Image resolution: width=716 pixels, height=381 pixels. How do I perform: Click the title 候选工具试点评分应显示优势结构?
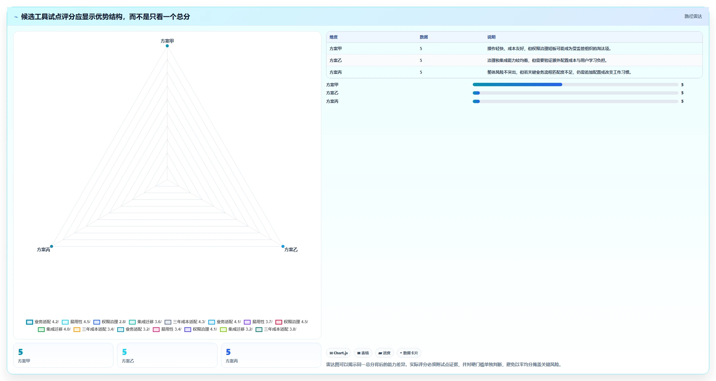click(105, 17)
